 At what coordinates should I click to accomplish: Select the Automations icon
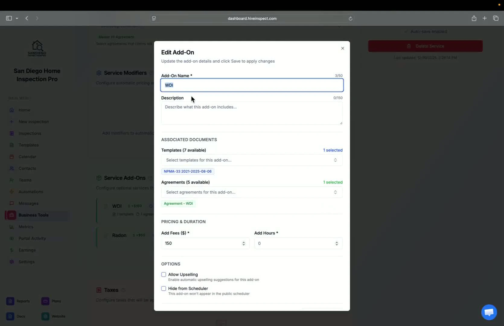11,192
